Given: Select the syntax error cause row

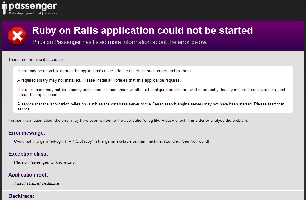Looking at the screenshot, I should coord(153,71).
